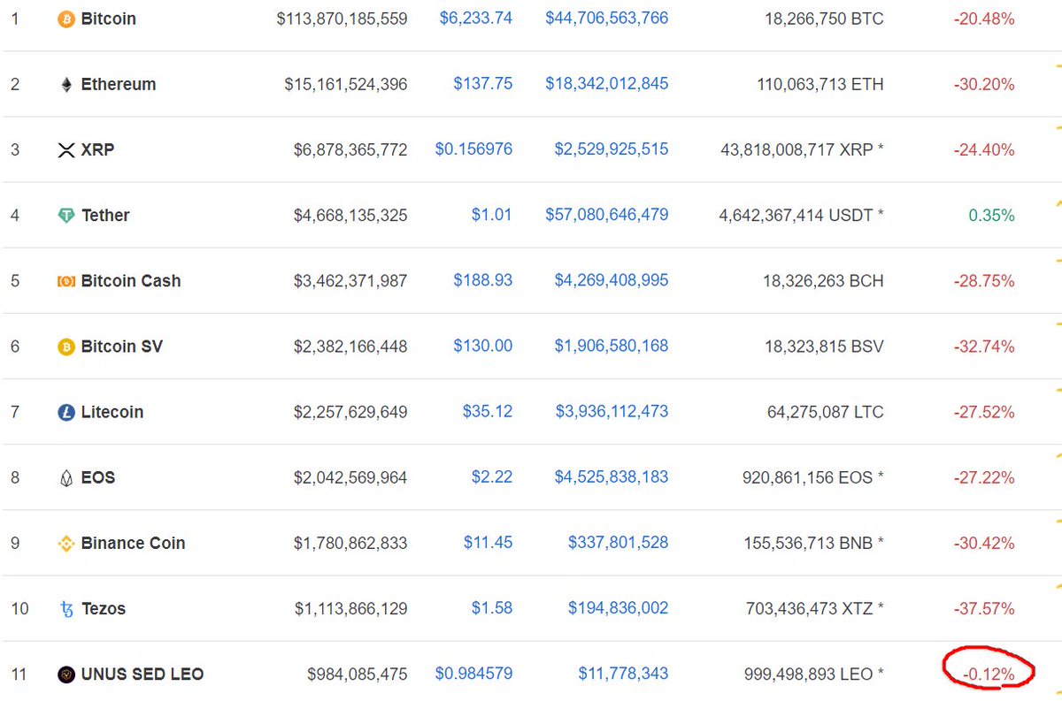Click the Bitcoin Cash logo icon
Viewport: 1062px width, 701px height.
(65, 281)
